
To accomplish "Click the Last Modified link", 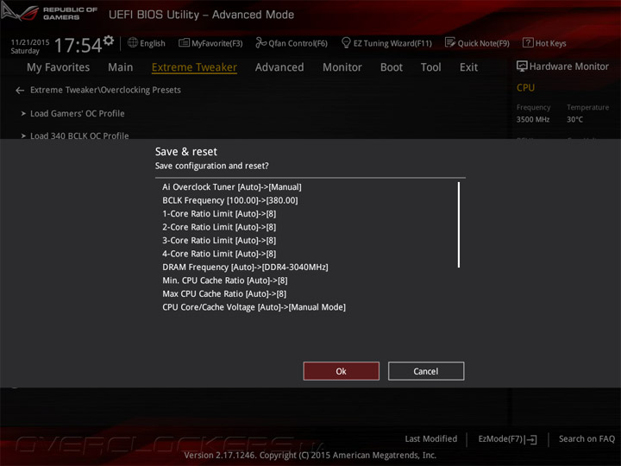I will (x=431, y=438).
